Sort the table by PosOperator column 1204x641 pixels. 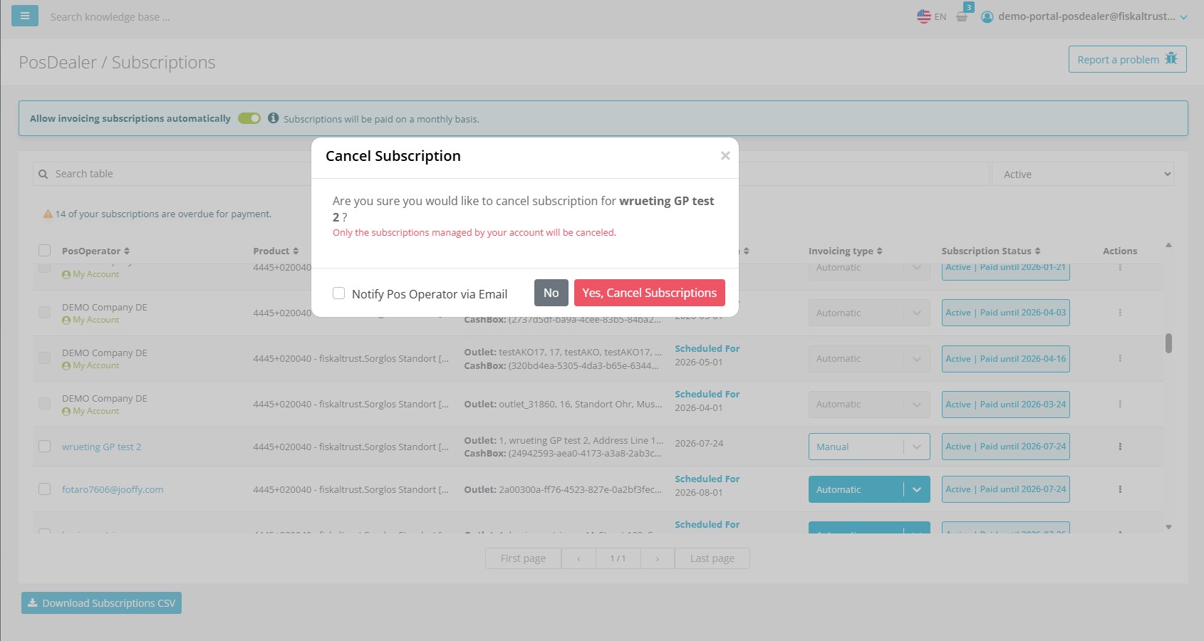(x=126, y=250)
